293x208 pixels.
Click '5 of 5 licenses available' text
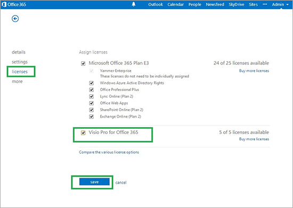tap(244, 132)
